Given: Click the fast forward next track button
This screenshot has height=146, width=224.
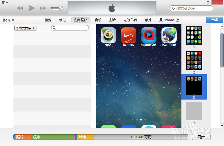Looking at the screenshot, I should click(x=43, y=8).
